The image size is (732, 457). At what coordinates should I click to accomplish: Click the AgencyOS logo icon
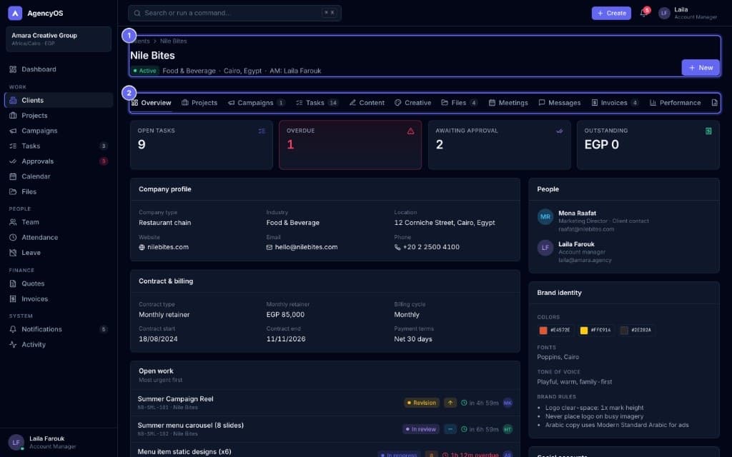15,13
